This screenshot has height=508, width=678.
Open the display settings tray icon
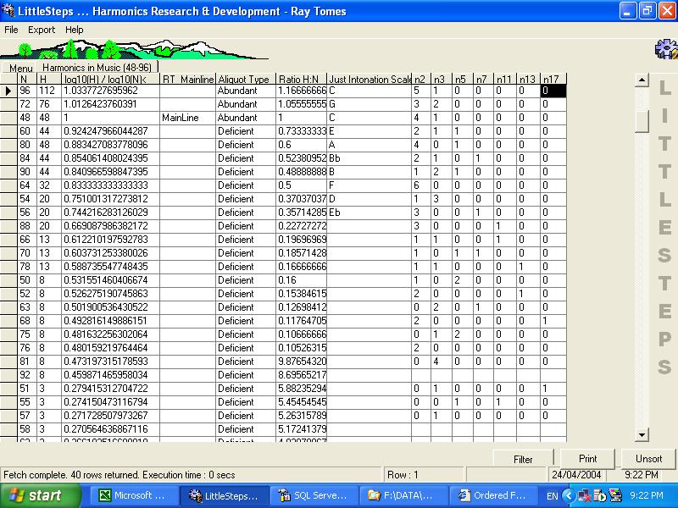616,494
